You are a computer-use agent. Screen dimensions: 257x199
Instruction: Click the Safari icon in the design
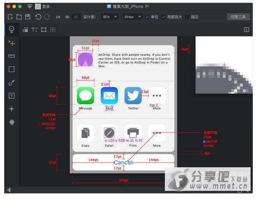(x=109, y=133)
